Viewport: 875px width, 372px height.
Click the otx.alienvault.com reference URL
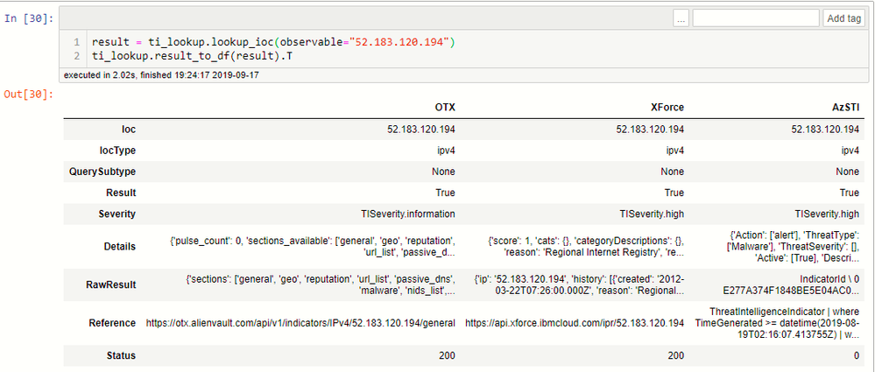[x=300, y=323]
